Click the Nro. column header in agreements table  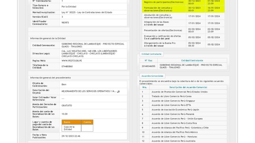(145, 87)
